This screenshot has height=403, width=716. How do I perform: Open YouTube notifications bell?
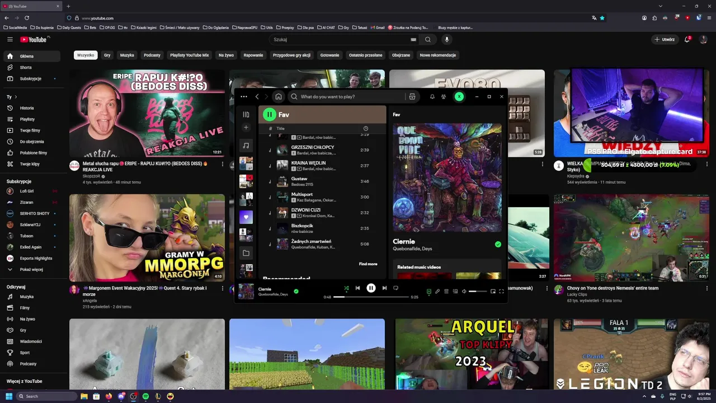687,39
